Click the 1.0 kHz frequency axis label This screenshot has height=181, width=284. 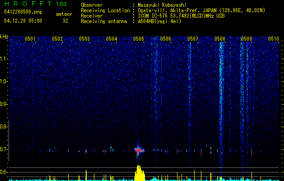4,81
